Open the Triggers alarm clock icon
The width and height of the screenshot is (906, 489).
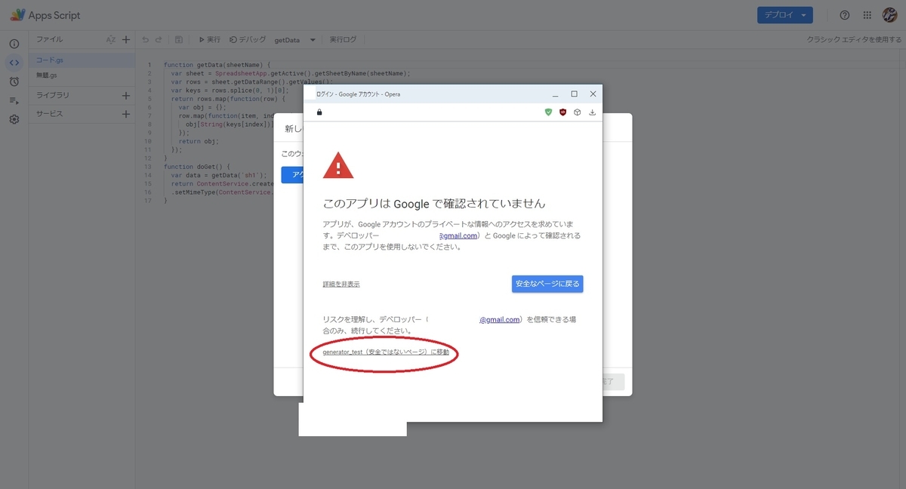click(x=14, y=81)
